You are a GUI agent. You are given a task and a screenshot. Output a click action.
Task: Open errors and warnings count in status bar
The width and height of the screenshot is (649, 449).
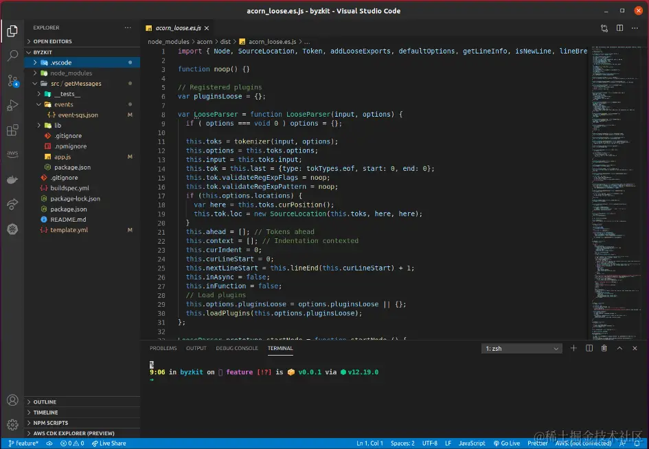[x=72, y=444]
